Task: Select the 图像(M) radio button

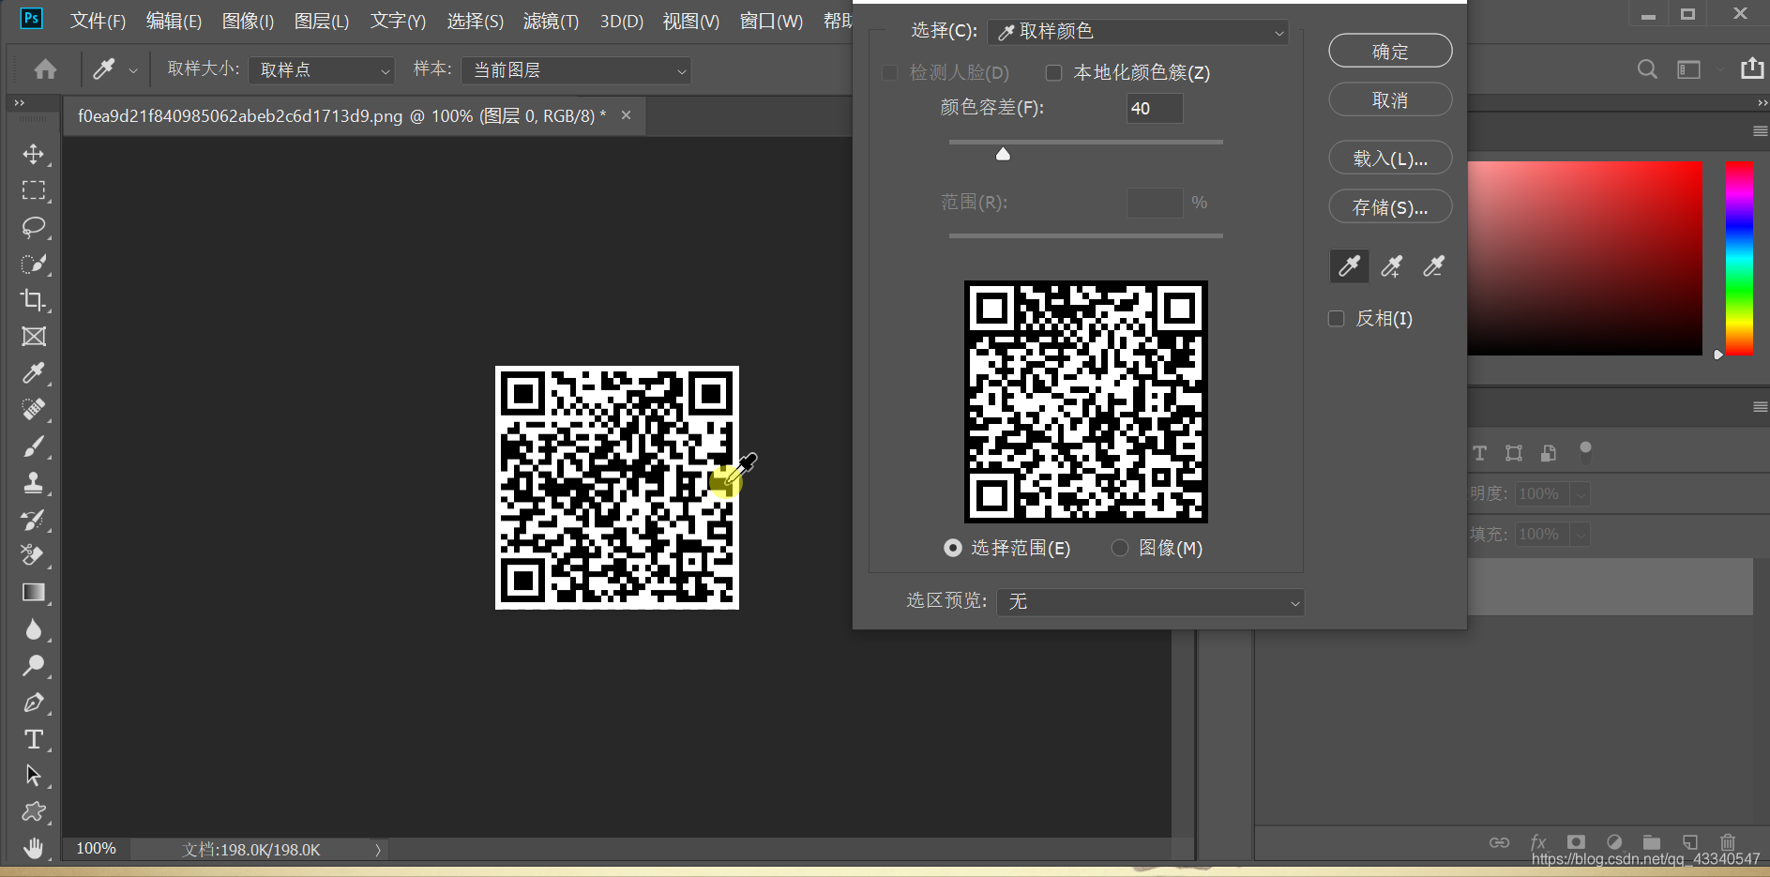Action: (x=1120, y=548)
